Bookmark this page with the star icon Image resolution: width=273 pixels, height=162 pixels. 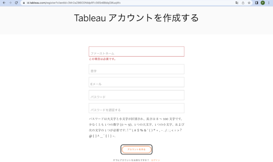pyautogui.click(x=249, y=3)
